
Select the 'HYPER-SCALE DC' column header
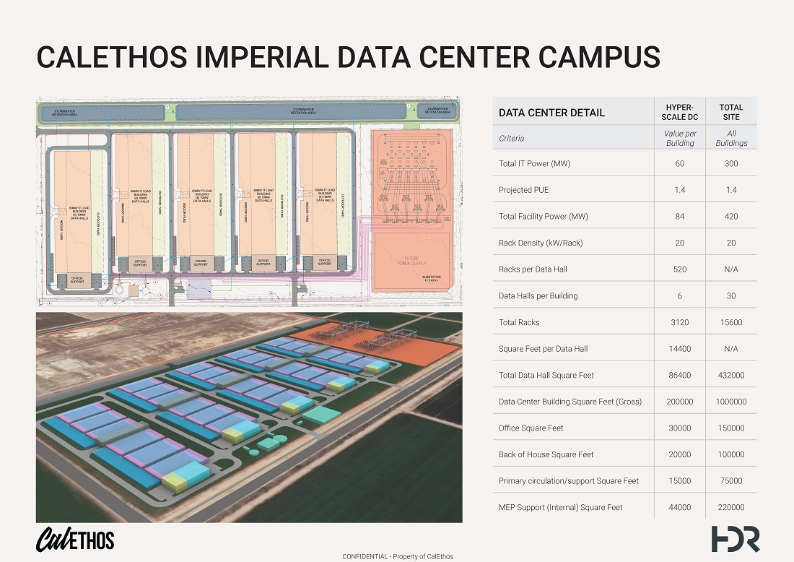tap(679, 112)
